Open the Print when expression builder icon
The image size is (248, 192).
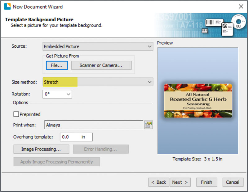pos(148,125)
